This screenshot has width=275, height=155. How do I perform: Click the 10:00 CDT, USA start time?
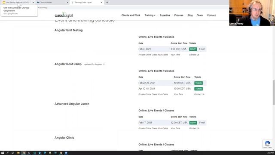[182, 89]
